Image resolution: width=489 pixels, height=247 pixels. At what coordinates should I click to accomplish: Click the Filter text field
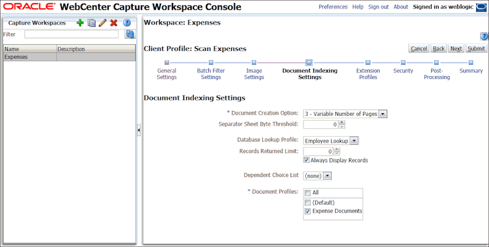coord(71,34)
